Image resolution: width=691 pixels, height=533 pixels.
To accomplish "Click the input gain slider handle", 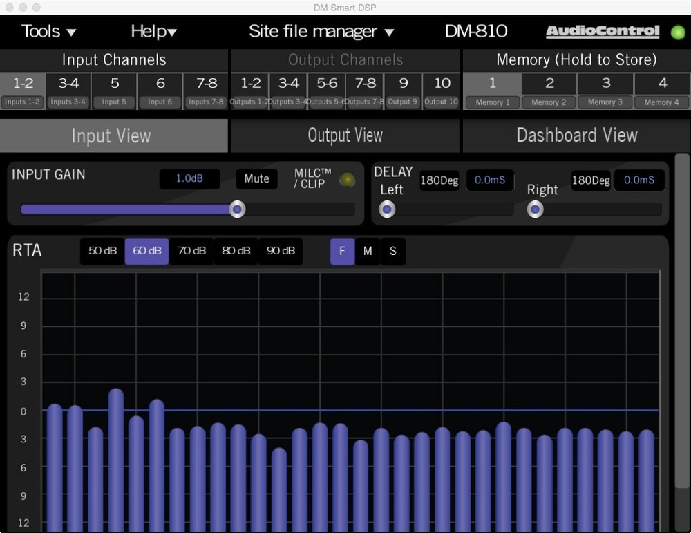I will (237, 209).
